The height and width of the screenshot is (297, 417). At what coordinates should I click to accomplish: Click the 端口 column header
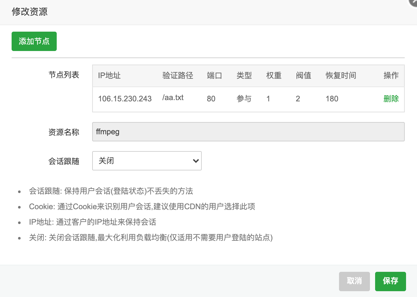[x=215, y=76]
